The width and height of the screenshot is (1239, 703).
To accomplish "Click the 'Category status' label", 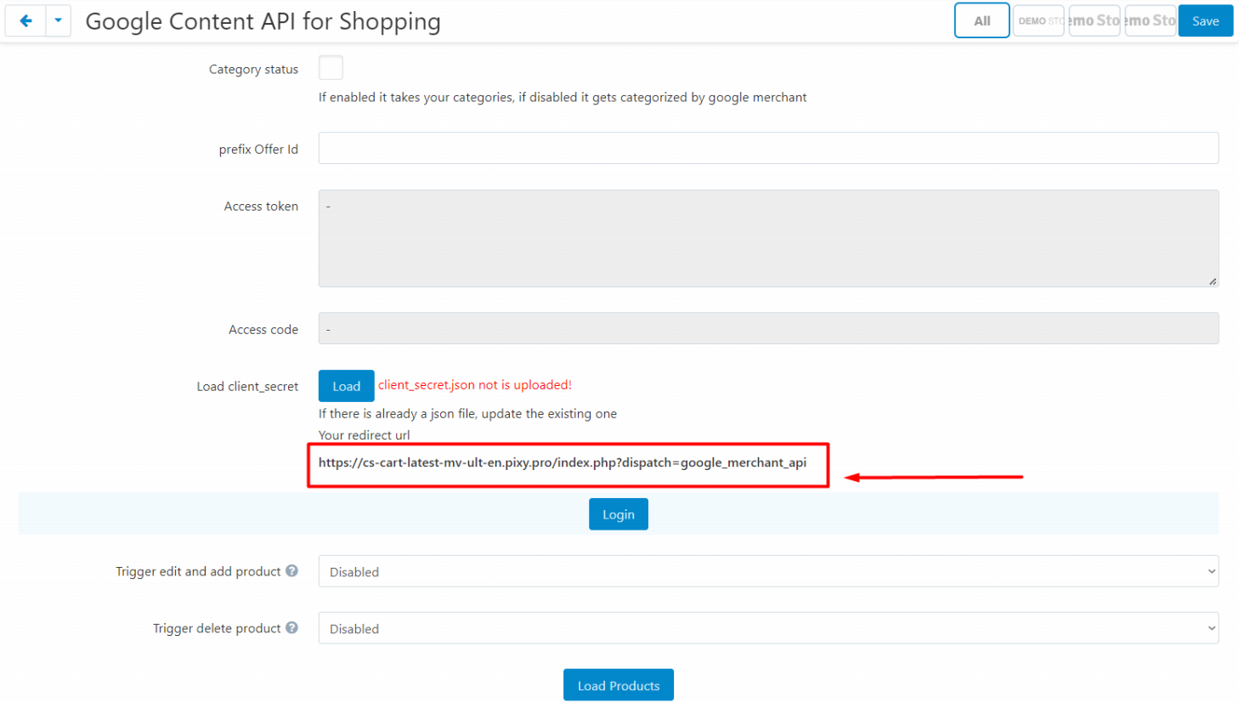I will tap(253, 70).
